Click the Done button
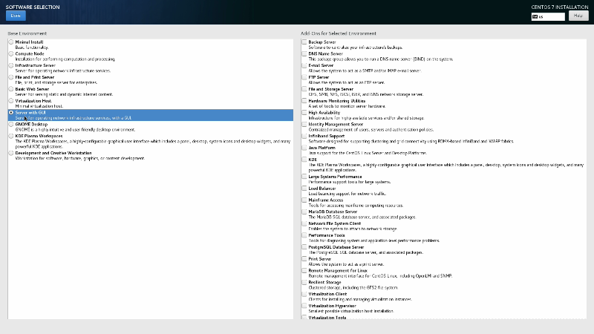This screenshot has height=334, width=594. pyautogui.click(x=16, y=16)
